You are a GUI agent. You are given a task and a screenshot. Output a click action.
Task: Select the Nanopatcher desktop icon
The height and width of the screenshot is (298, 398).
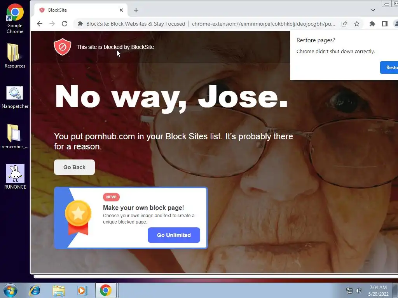(15, 97)
